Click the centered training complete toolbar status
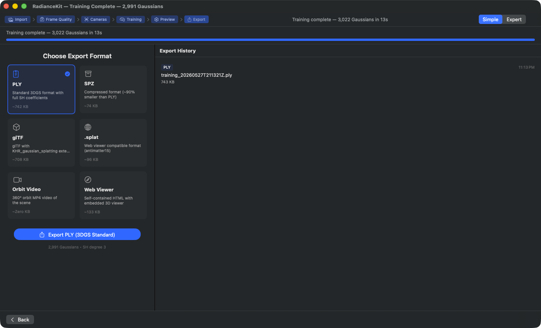The height and width of the screenshot is (328, 541). pyautogui.click(x=340, y=19)
